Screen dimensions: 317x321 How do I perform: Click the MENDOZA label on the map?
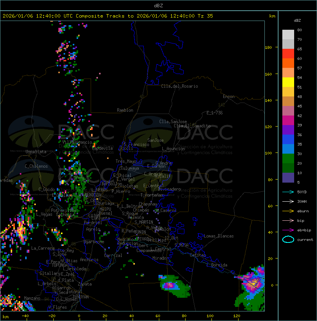point(93,195)
